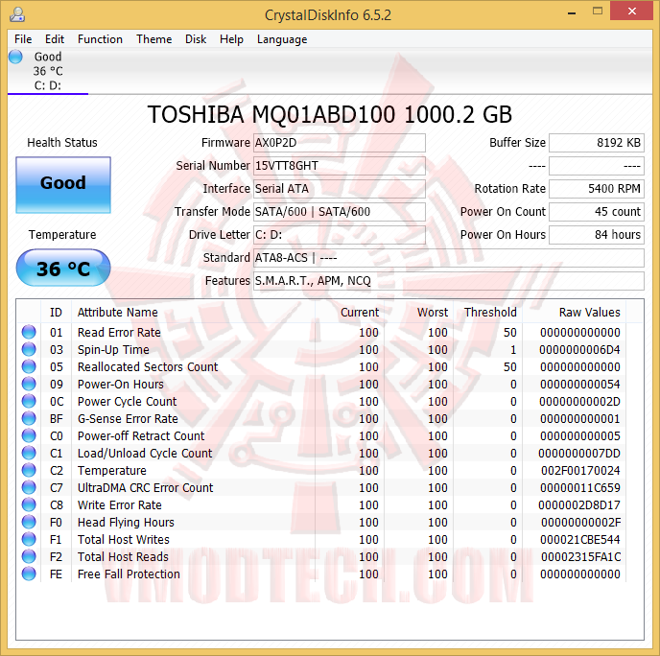The width and height of the screenshot is (660, 656).
Task: Click the Firmware field AX0P2D
Action: pos(340,143)
